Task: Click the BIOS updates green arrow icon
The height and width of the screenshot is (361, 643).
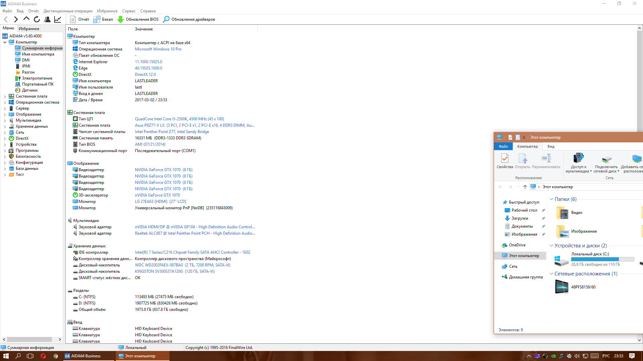Action: click(121, 19)
